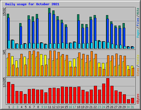Click day label '10' on the x-axis
Image resolution: width=141 pixels, height=110 pixels.
[45, 107]
